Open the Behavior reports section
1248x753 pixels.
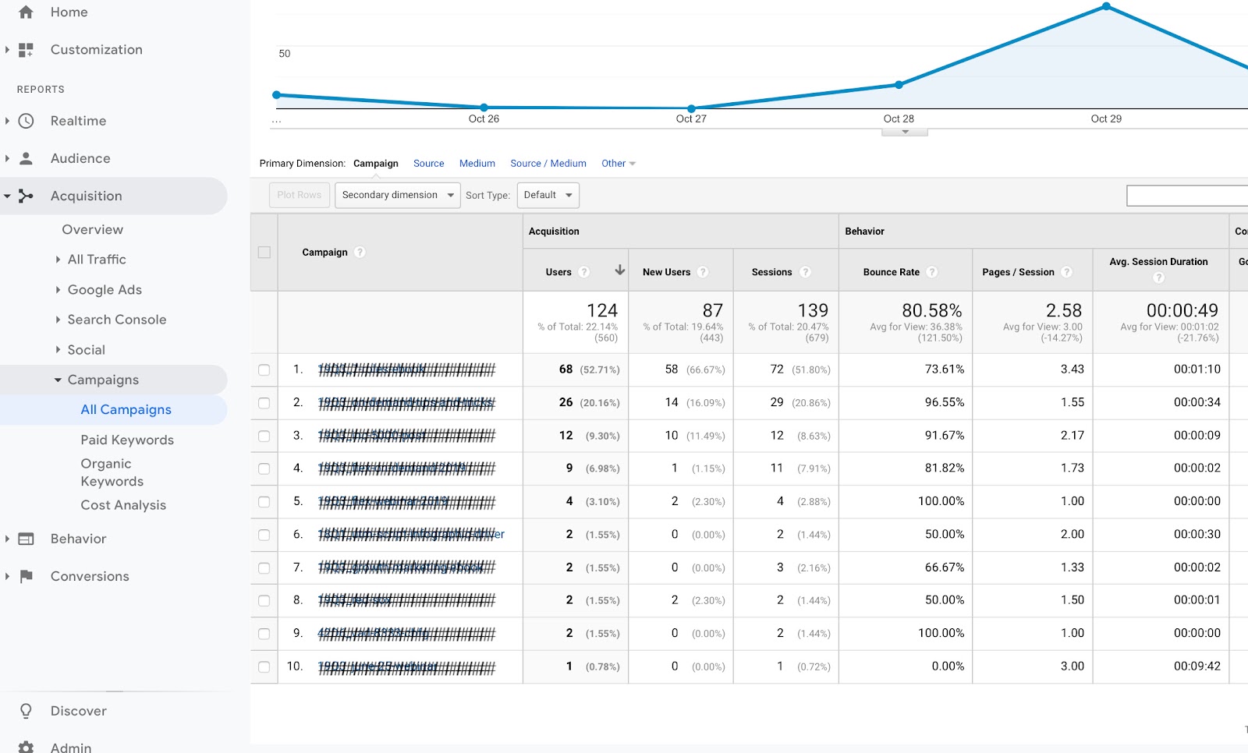tap(78, 539)
